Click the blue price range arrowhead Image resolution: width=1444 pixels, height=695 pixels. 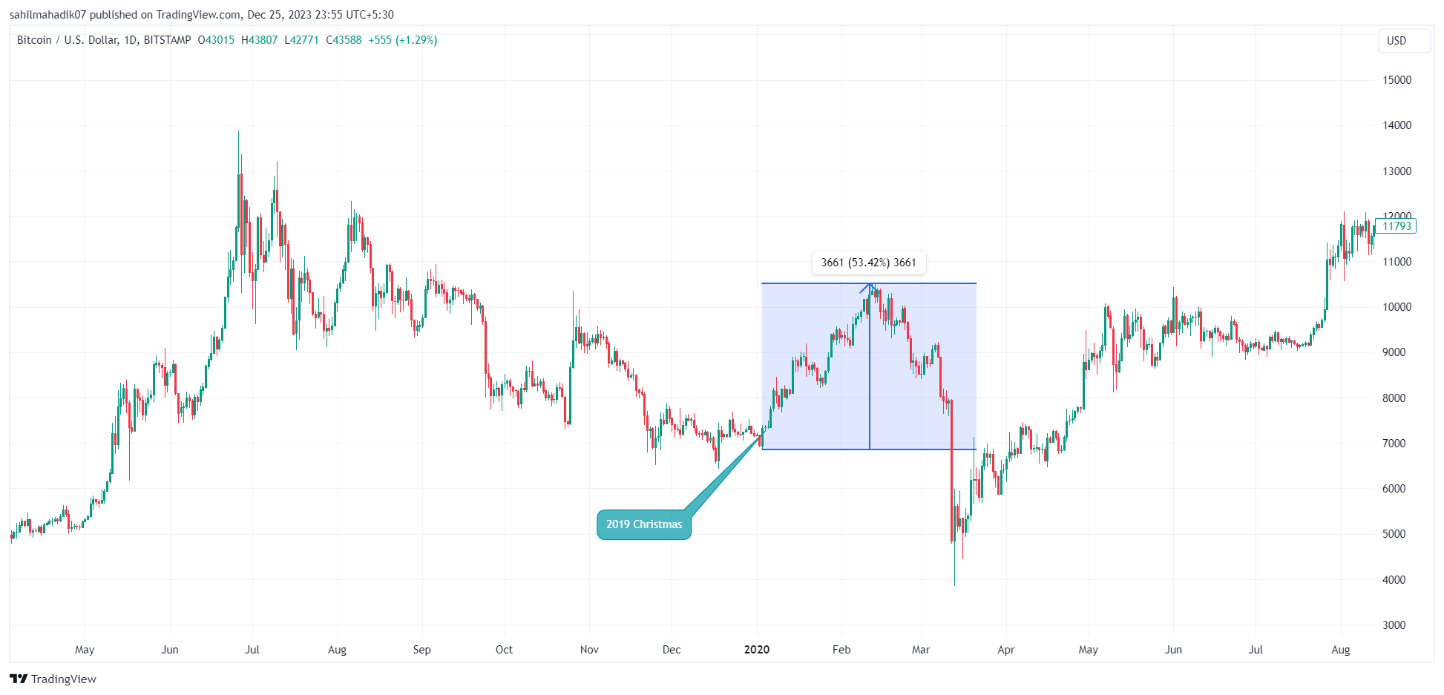coord(870,286)
